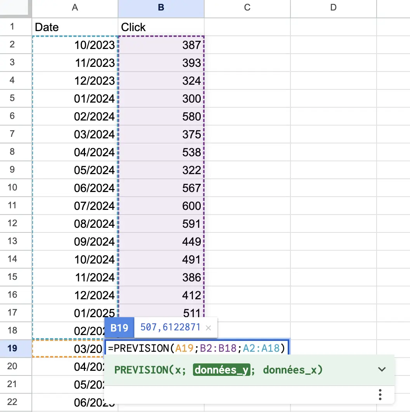The height and width of the screenshot is (412, 410).
Task: Select row 10 header
Action: tap(16, 188)
